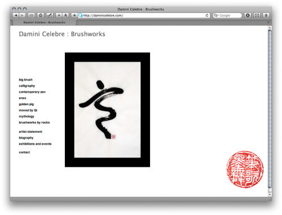Click the contact link
The height and width of the screenshot is (215, 282).
24,153
